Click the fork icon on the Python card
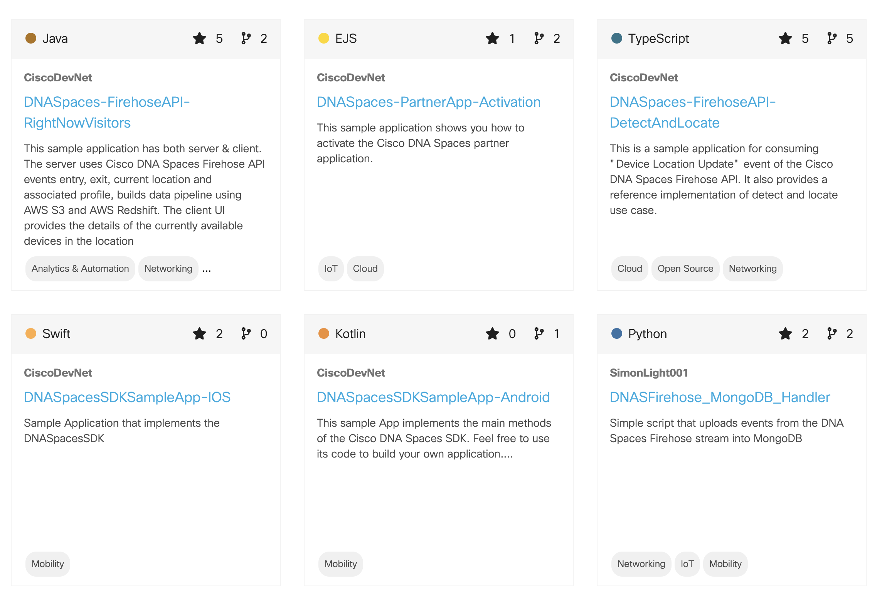Screen dimensions: 882x599 tap(832, 334)
